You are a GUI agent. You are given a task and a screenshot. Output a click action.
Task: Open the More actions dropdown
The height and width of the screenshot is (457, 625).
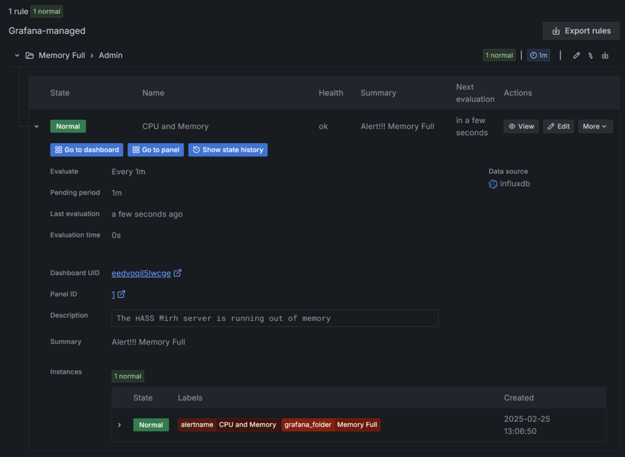(x=595, y=126)
